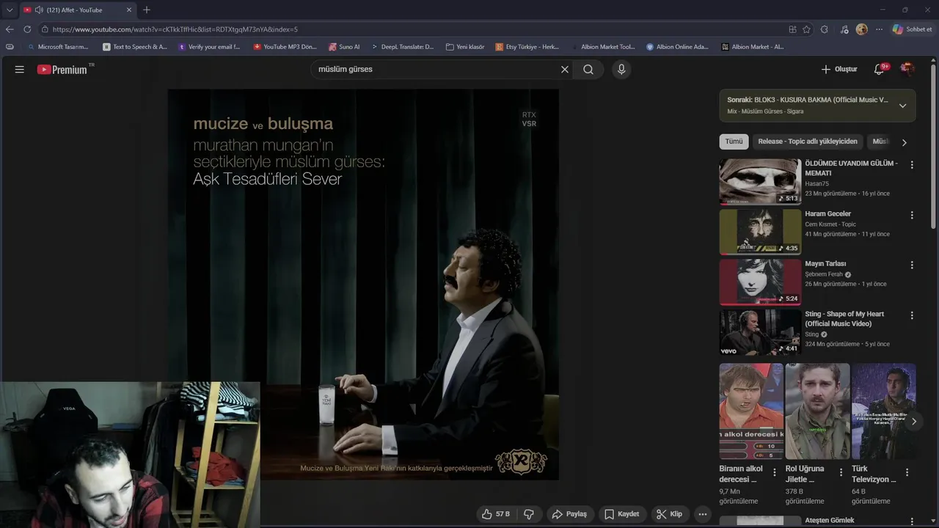Click Oluştur create button

coord(839,69)
